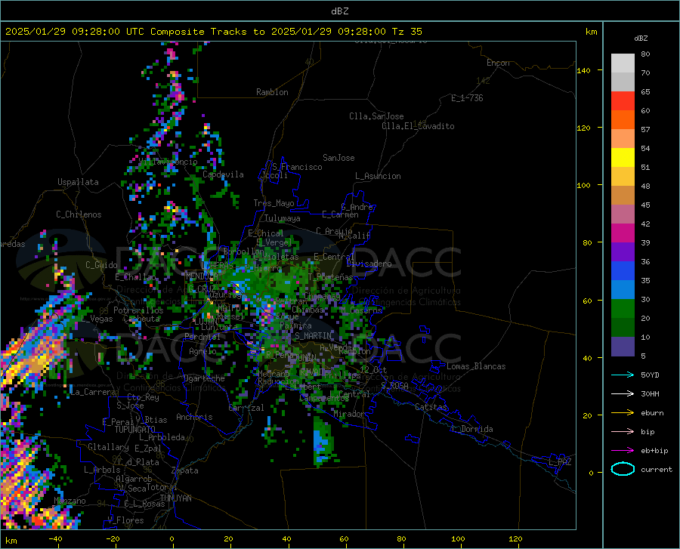Click the 'Ugarteche' map label
This screenshot has width=680, height=549.
pos(204,378)
